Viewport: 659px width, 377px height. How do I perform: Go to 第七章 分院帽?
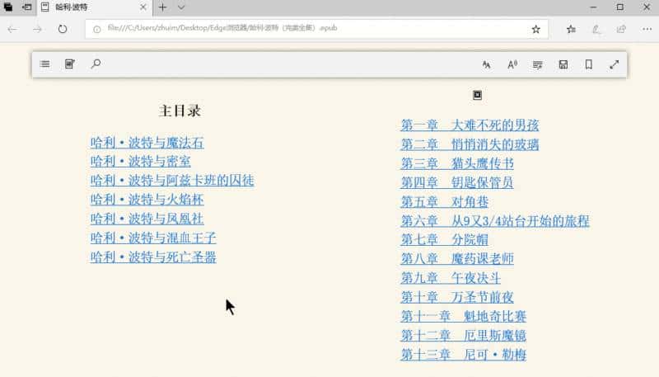(445, 240)
